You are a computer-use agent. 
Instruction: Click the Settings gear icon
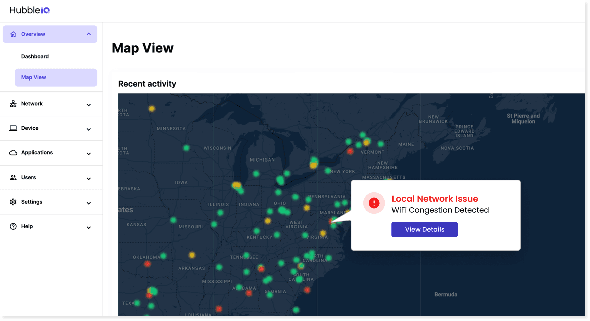click(x=13, y=202)
